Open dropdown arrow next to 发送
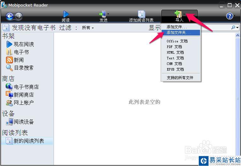Screen dimensions: 241x166 pos(108,14)
